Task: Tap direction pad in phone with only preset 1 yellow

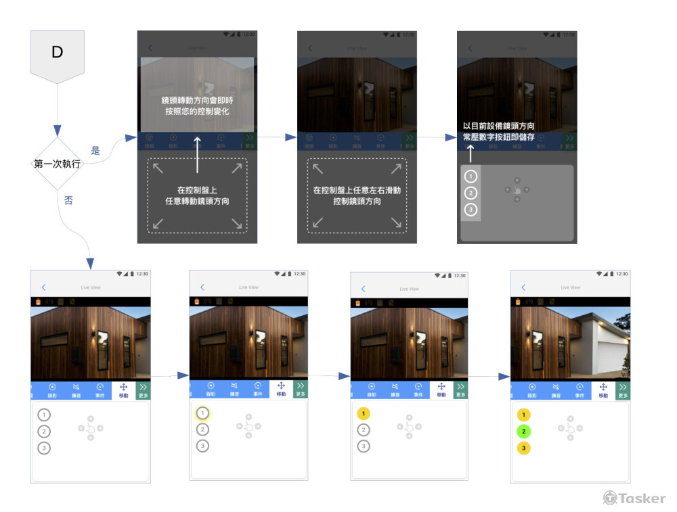Action: (410, 427)
